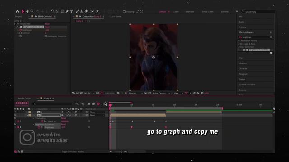Screen dimensions: 289x162
Task: Open the Learn workspace
Action: [176, 12]
